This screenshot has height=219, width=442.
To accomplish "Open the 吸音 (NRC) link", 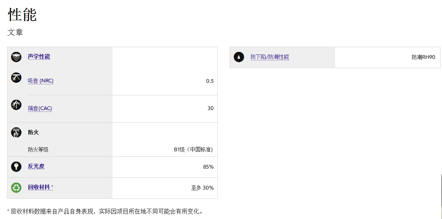I will [41, 81].
